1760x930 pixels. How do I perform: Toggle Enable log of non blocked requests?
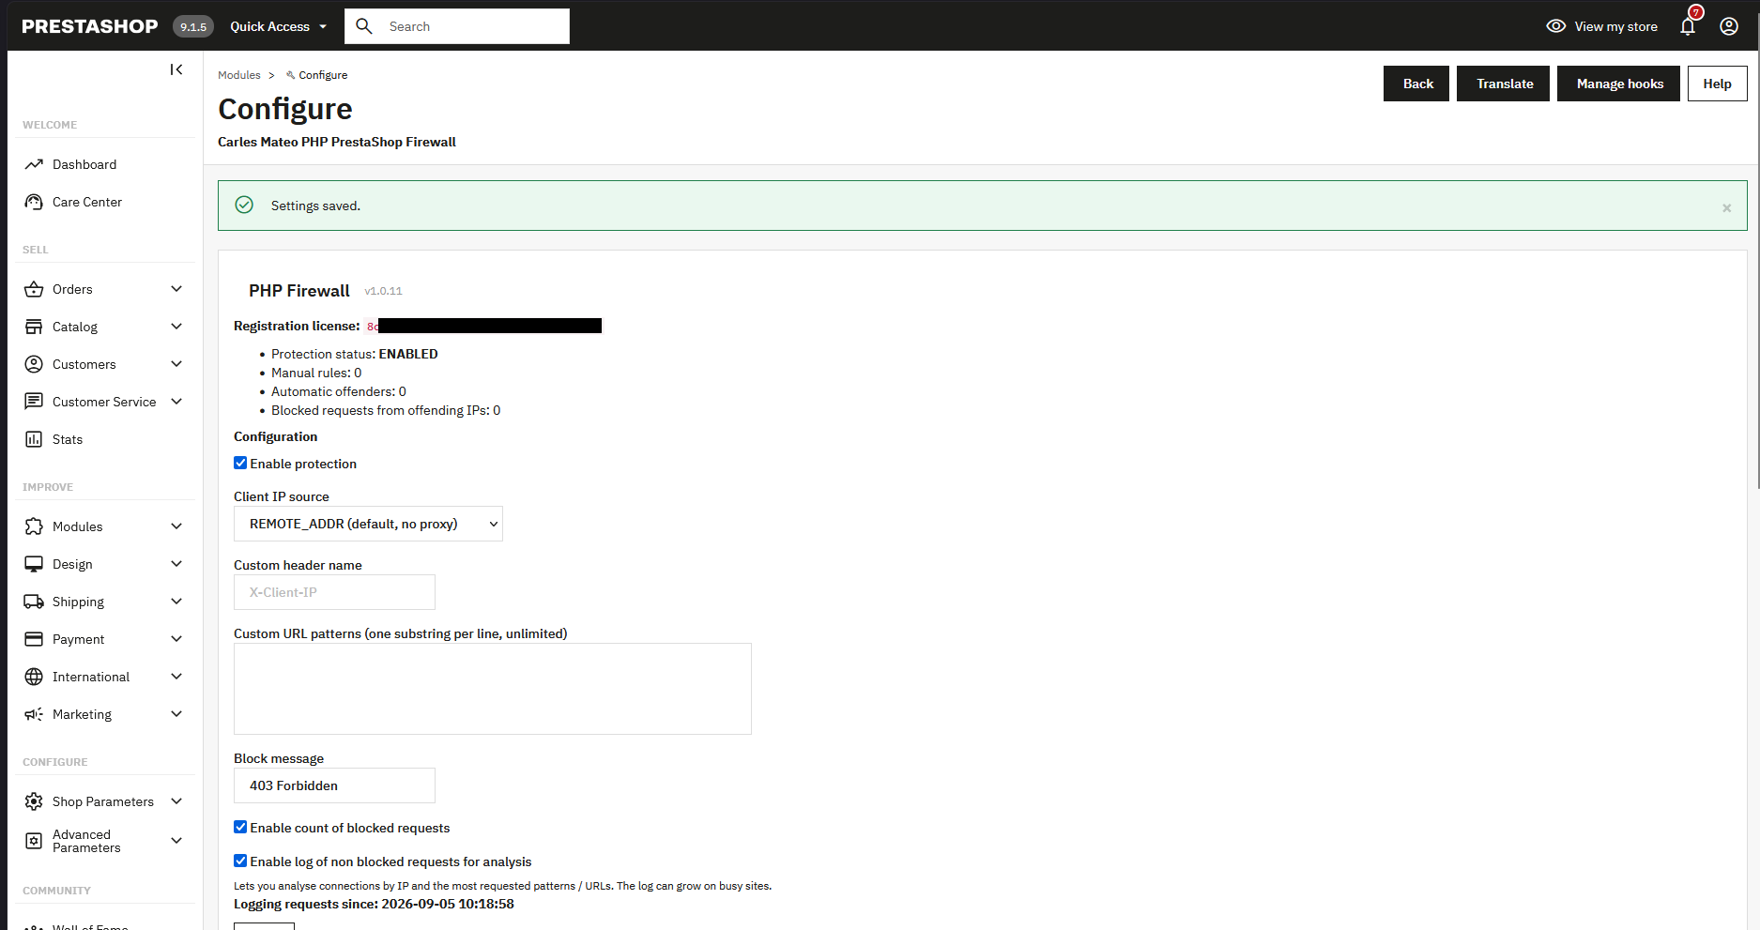(240, 861)
